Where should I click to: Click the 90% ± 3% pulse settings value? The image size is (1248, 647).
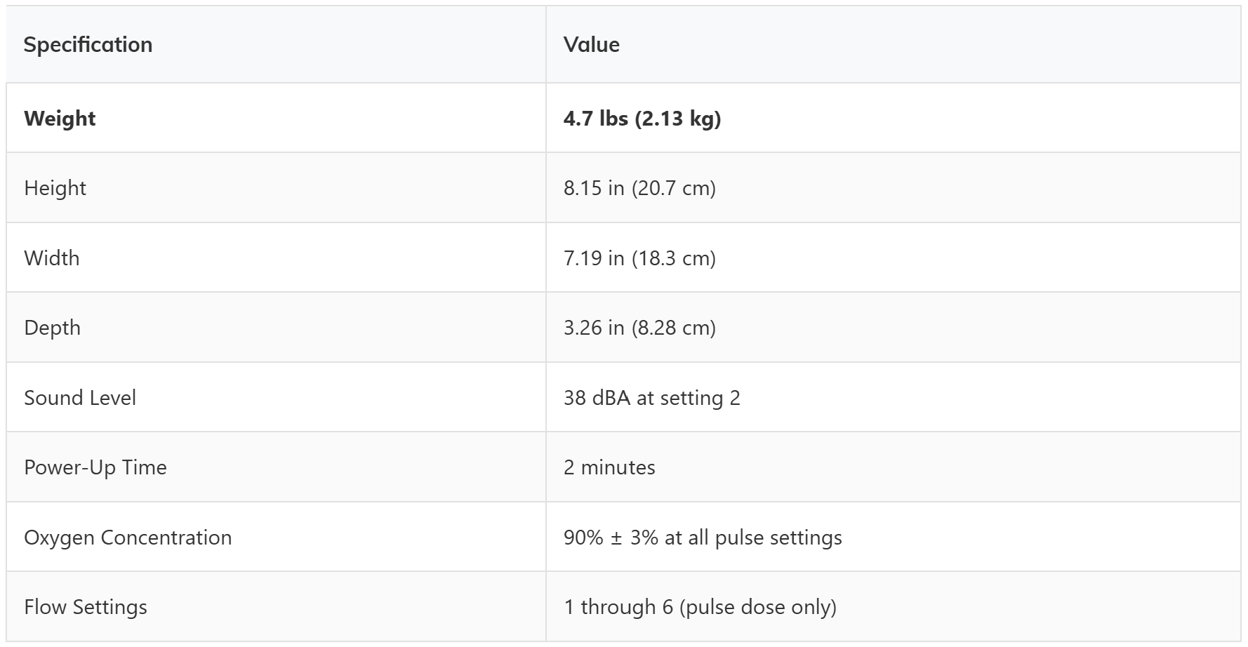[703, 538]
